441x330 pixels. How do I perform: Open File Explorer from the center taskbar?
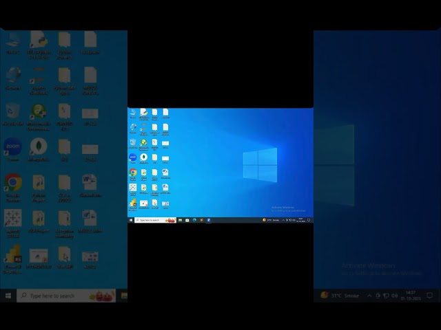coord(180,220)
